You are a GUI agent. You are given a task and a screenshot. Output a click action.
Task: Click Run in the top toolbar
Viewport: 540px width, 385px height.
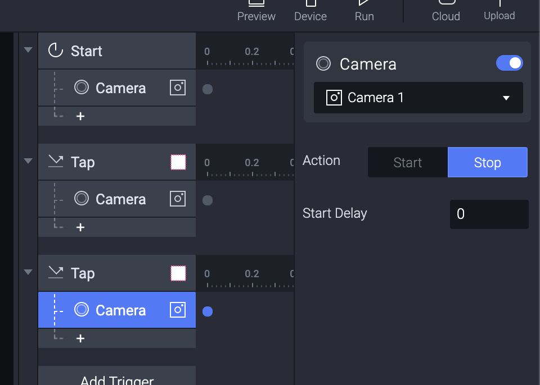364,11
